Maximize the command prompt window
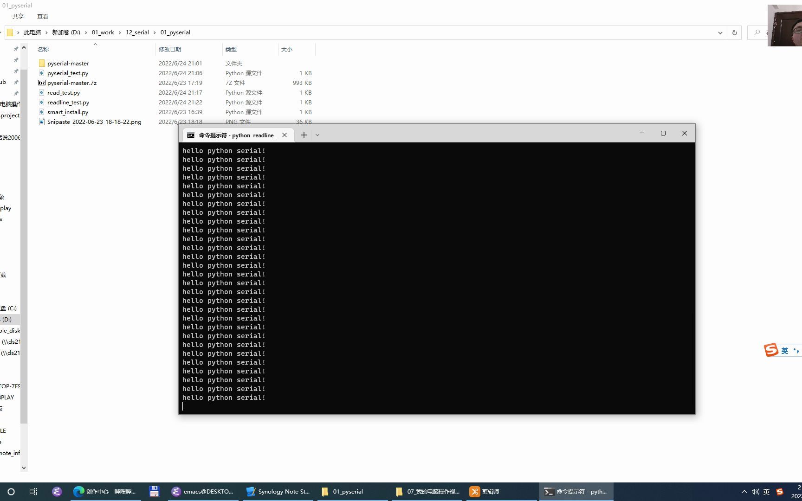 click(663, 133)
